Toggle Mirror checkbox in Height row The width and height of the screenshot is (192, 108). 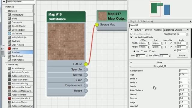point(166,47)
